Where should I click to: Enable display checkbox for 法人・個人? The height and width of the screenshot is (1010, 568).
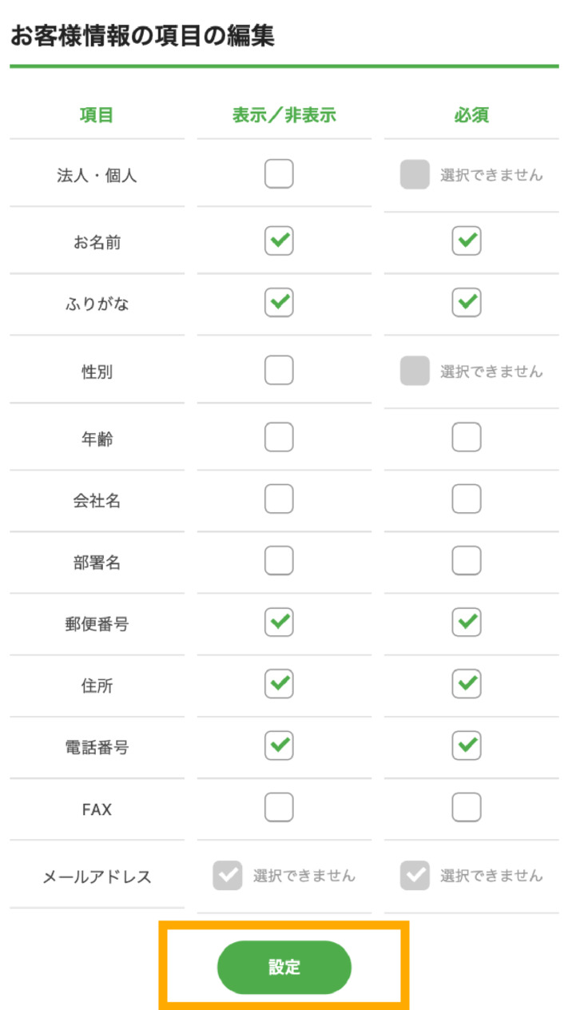279,173
